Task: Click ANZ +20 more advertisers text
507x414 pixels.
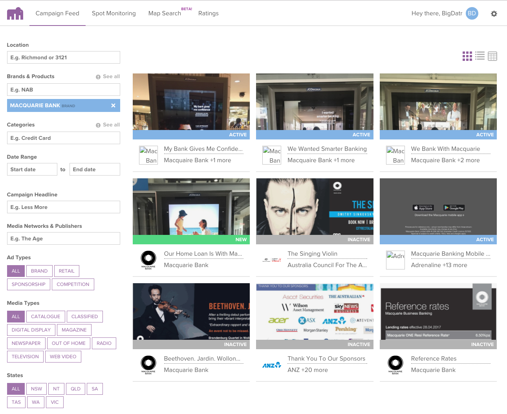Action: tap(307, 370)
